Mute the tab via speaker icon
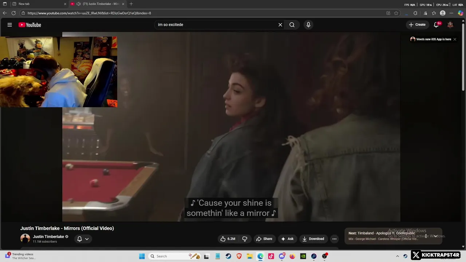The height and width of the screenshot is (262, 466). tap(78, 4)
